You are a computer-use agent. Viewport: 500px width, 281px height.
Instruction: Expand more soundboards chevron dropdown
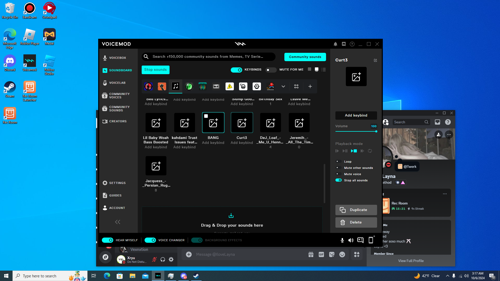(283, 86)
